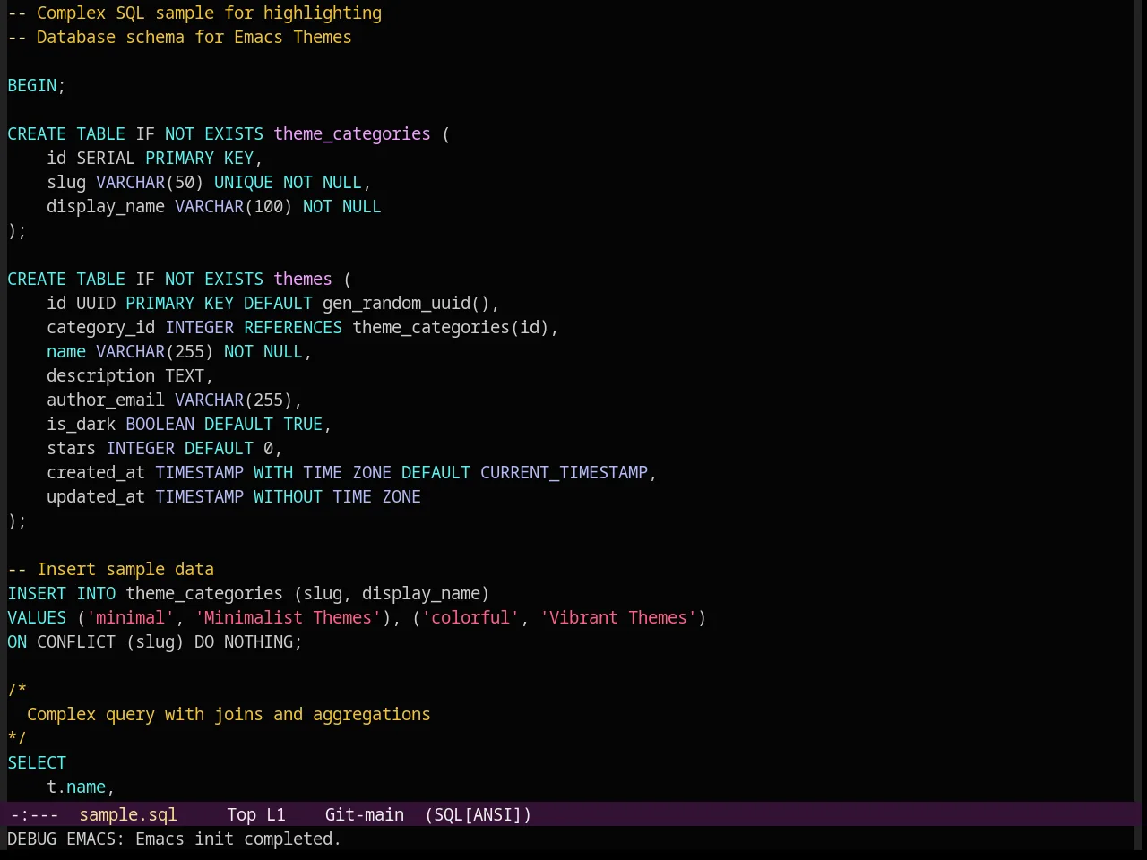This screenshot has width=1147, height=860.
Task: Click the echo area message 'Emacs init completed.'
Action: pos(238,838)
